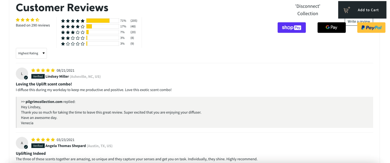Screen dimensions: 390x163
Task: Pay with Shop Pay button
Action: 292,27
